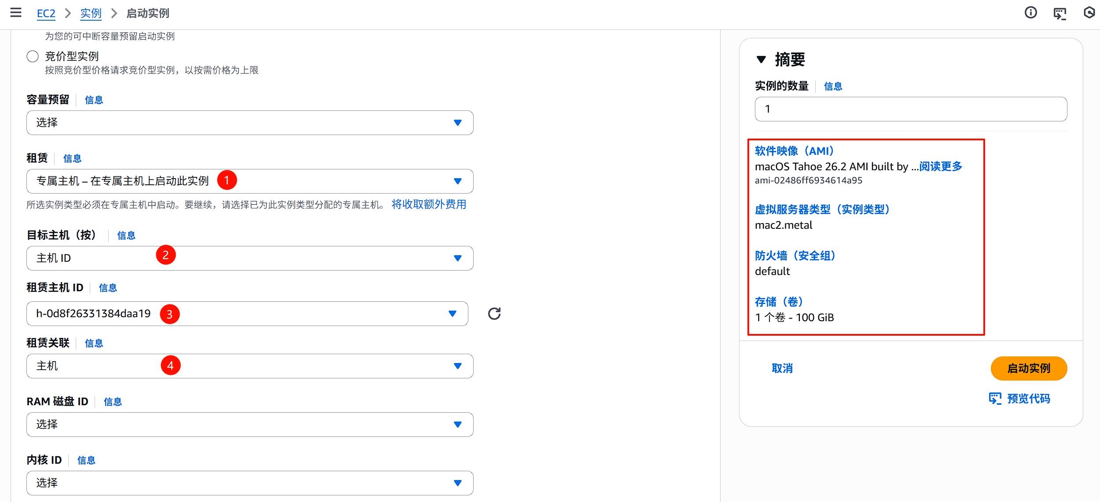Click the instance count input field
Viewport: 1100px width, 502px height.
coord(911,109)
